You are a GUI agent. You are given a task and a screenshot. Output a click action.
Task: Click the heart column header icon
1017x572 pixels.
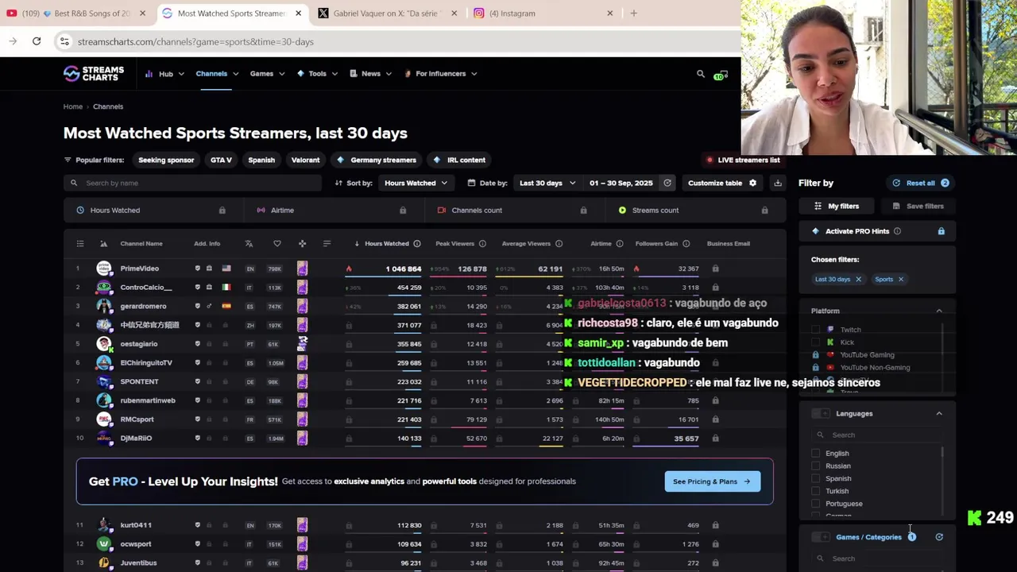point(277,244)
